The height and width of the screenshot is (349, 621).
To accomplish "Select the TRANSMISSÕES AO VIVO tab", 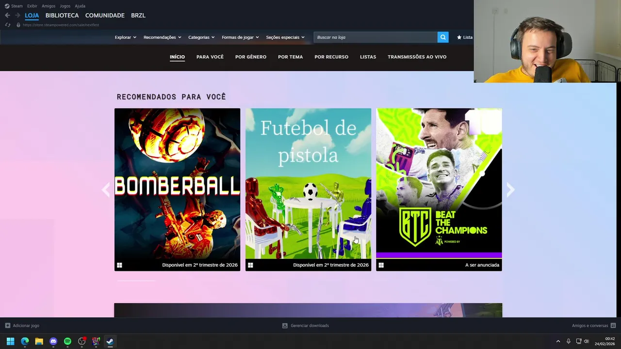I will tap(417, 57).
